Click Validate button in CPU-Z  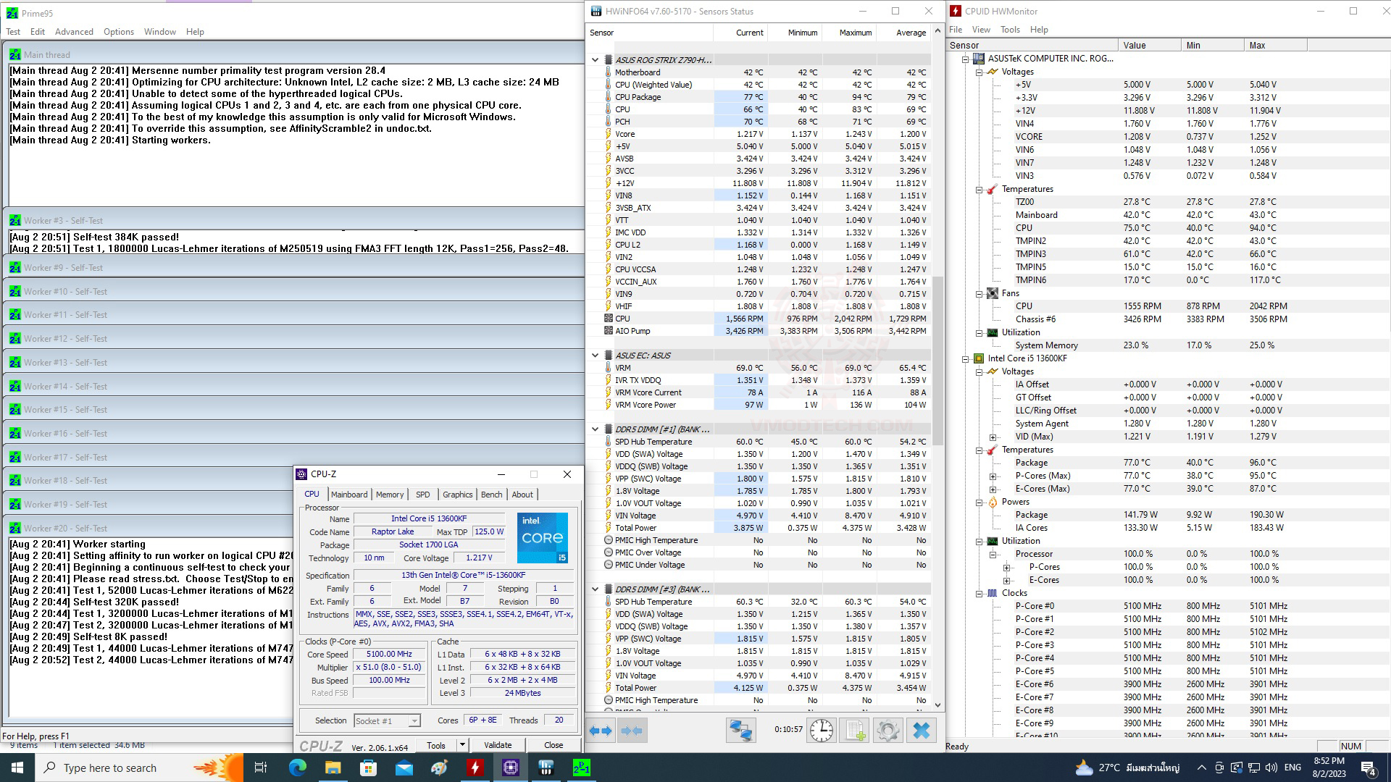pyautogui.click(x=497, y=745)
